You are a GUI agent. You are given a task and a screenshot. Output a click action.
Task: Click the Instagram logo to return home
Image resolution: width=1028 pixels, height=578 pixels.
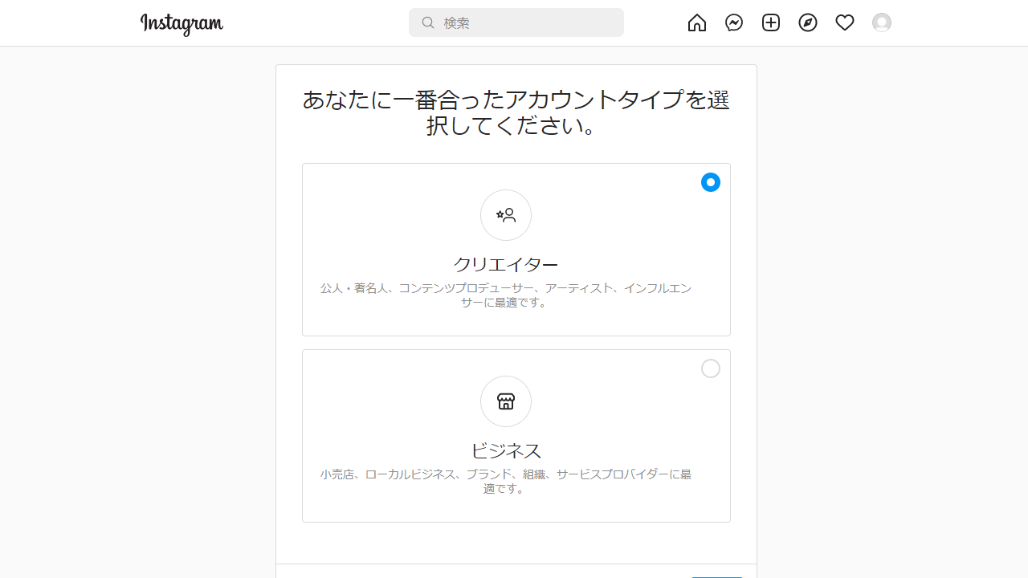click(181, 23)
